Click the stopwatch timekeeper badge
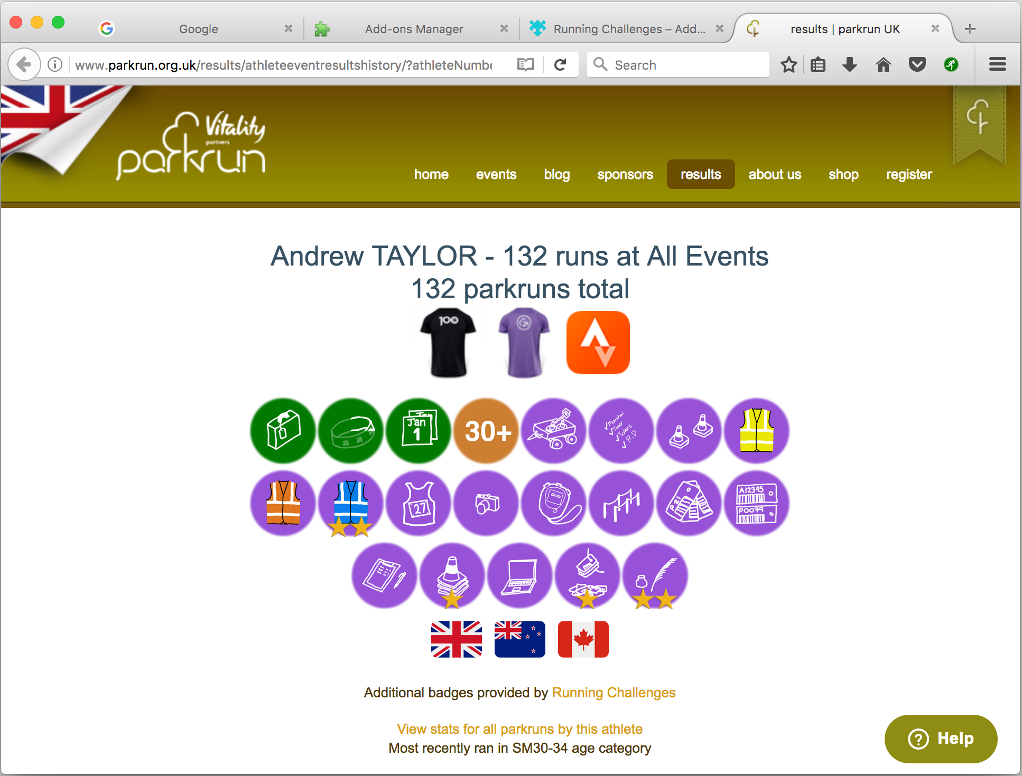The width and height of the screenshot is (1022, 776). (x=554, y=503)
